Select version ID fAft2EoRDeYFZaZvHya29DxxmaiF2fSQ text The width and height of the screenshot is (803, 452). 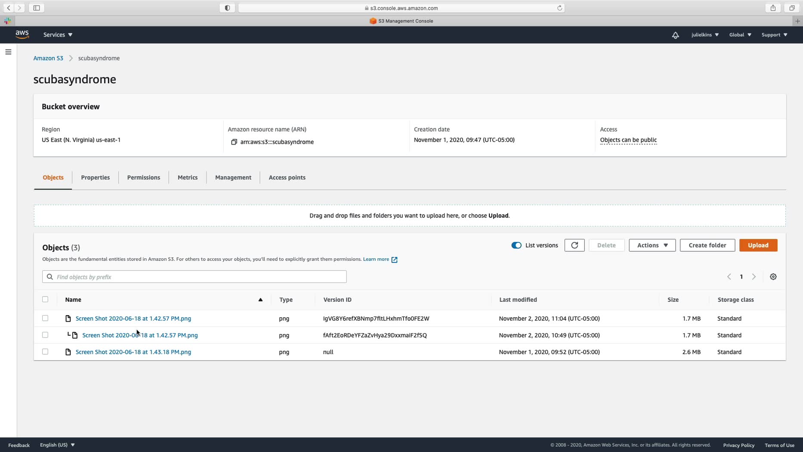coord(375,335)
